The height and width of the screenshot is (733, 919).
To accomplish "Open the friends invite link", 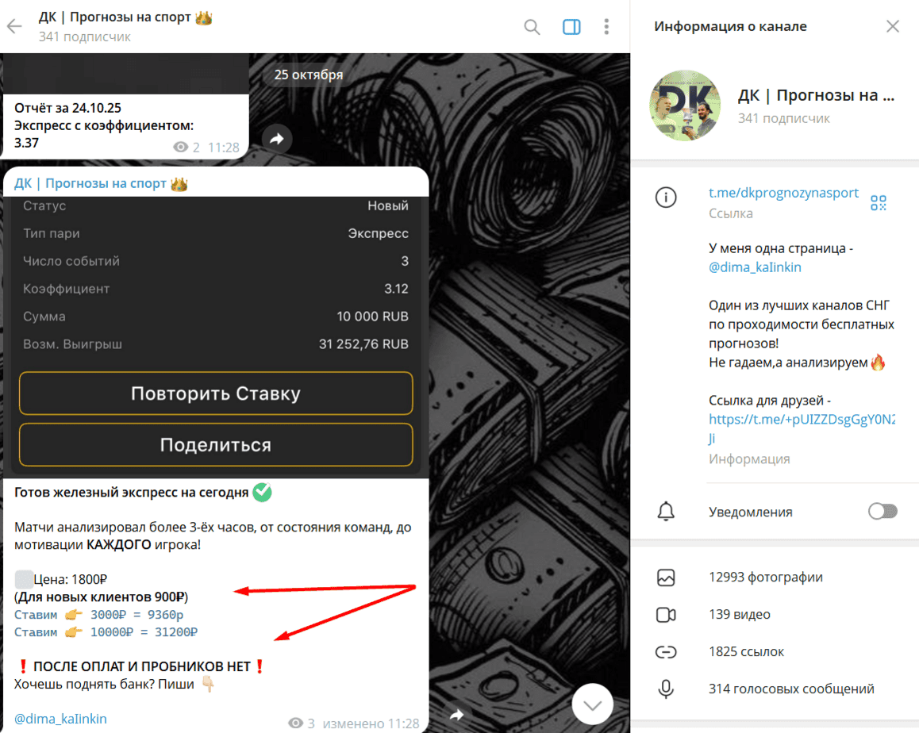I will tap(801, 420).
